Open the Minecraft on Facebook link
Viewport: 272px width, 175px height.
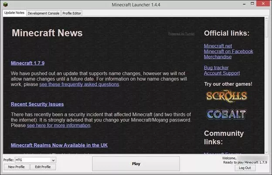[x=228, y=51]
